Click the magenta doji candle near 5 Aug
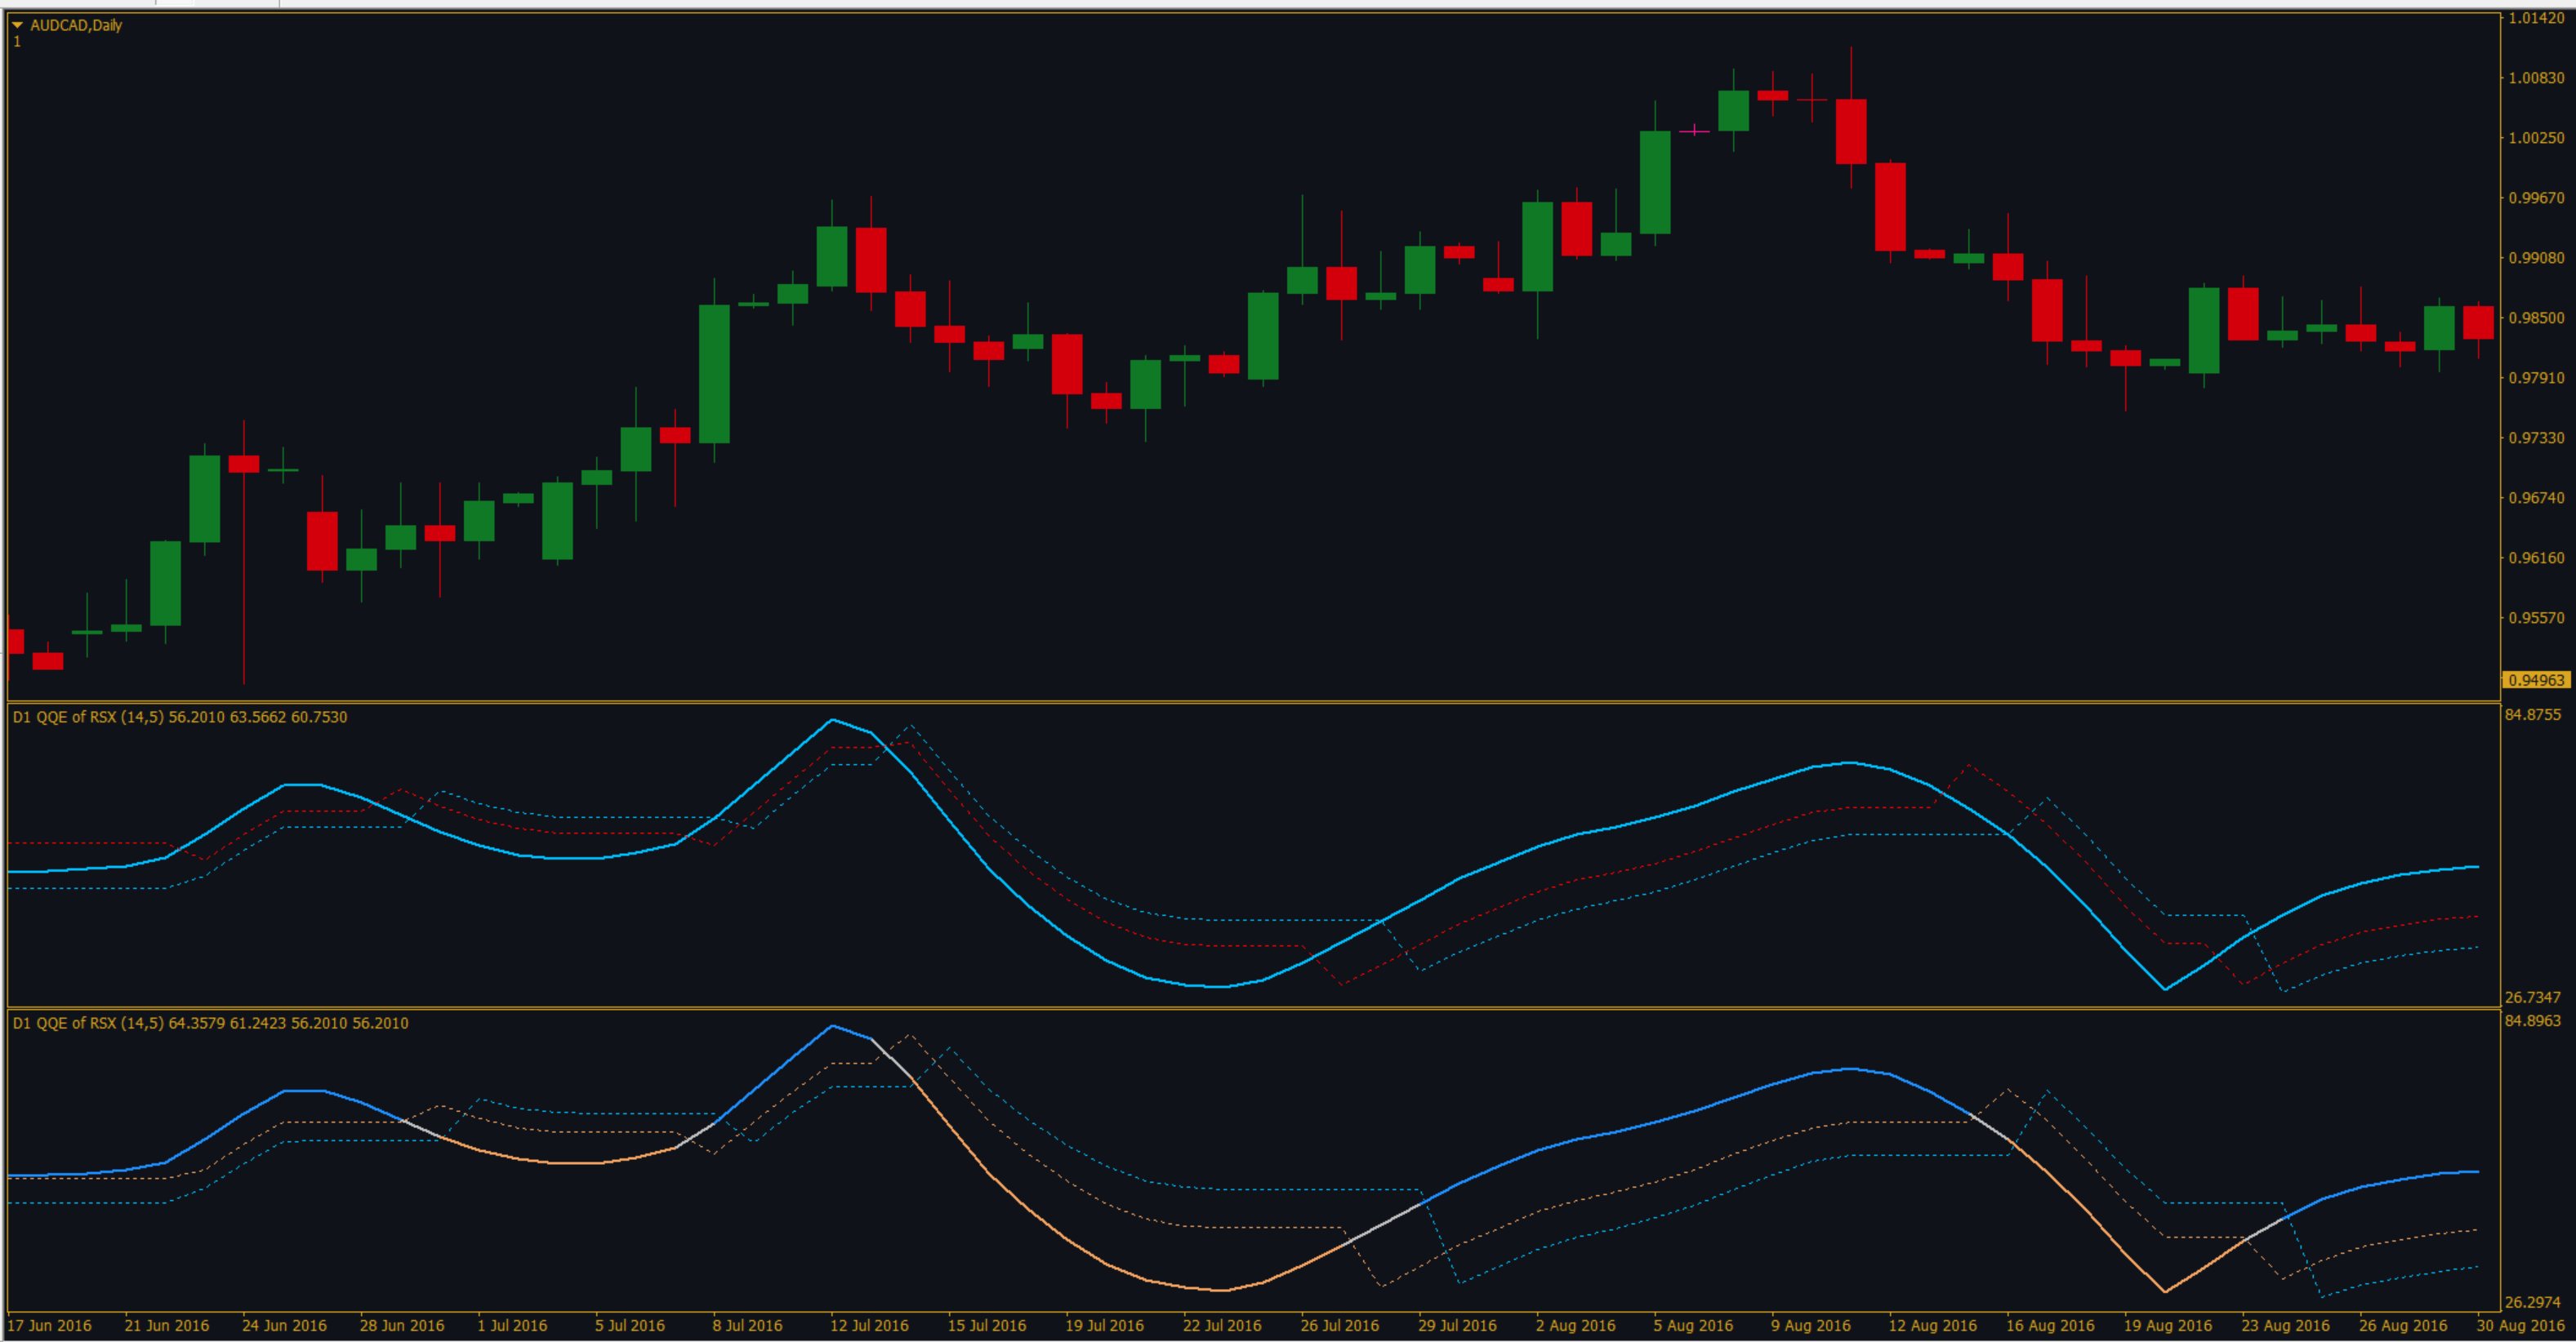The width and height of the screenshot is (2576, 1342). click(1694, 130)
